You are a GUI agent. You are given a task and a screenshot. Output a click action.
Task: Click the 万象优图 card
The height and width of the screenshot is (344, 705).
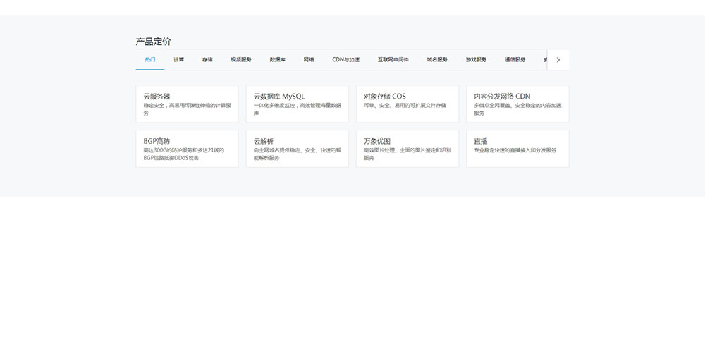(x=407, y=149)
